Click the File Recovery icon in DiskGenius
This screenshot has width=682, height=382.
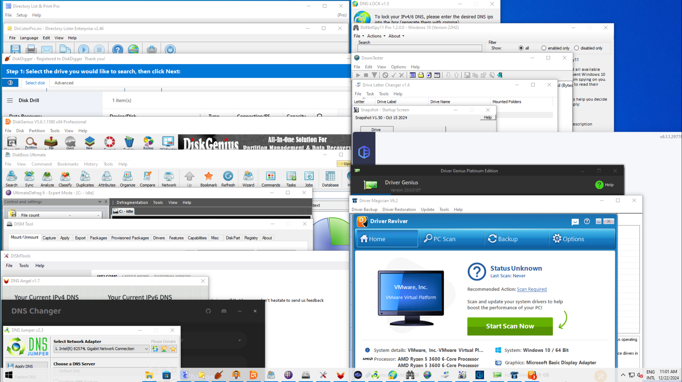click(51, 143)
